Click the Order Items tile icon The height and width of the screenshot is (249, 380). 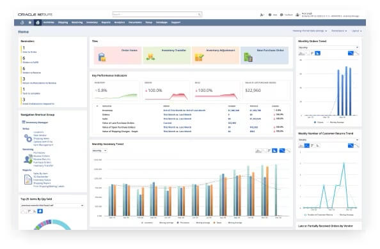(x=102, y=57)
